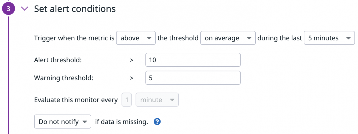This screenshot has width=358, height=134.
Task: Click the Warning threshold input showing 5
Action: tap(193, 78)
